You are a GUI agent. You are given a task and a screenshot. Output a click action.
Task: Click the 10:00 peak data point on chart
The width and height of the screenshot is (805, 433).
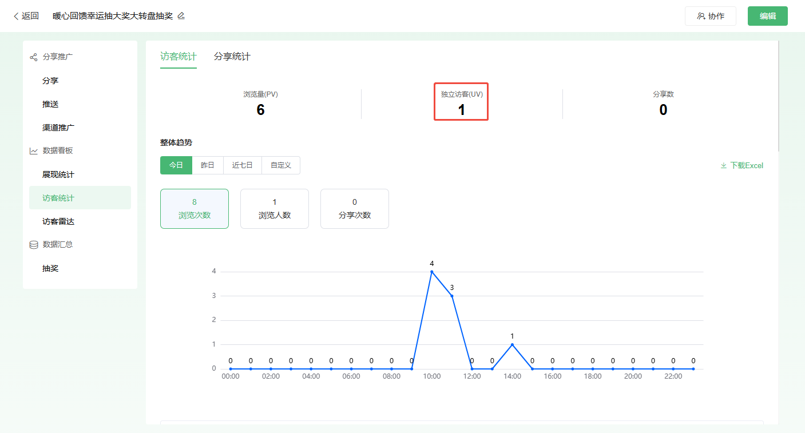(x=432, y=272)
